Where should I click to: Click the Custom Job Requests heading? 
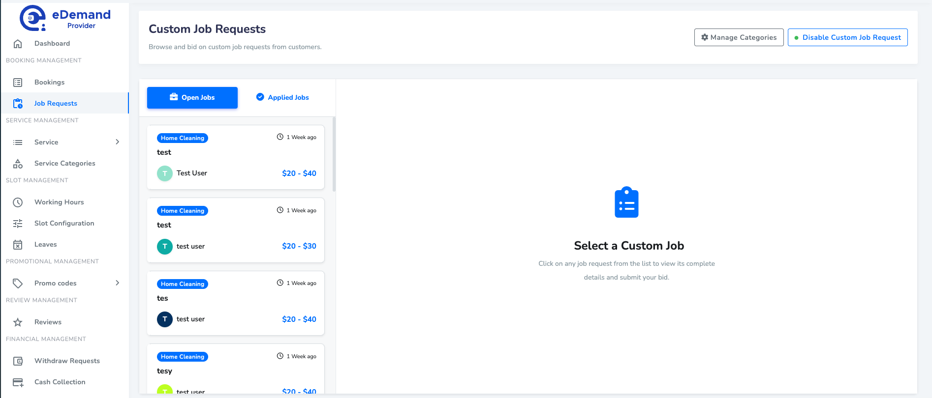pyautogui.click(x=207, y=29)
